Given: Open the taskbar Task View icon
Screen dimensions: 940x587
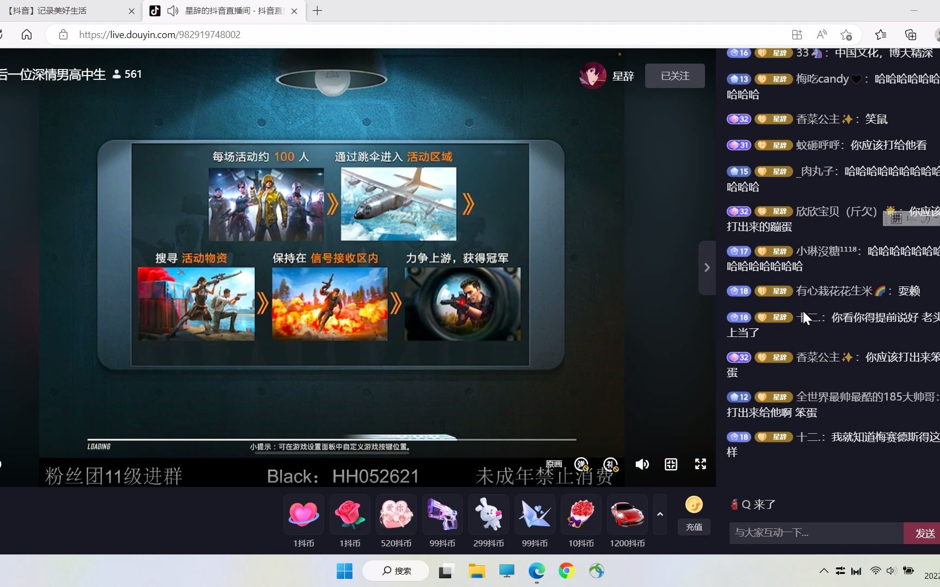Looking at the screenshot, I should point(447,571).
